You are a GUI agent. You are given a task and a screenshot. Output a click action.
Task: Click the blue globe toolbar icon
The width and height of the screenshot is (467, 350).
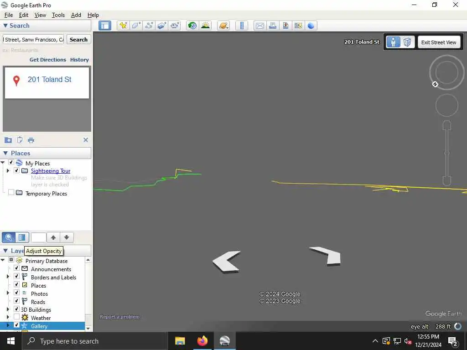pos(311,26)
